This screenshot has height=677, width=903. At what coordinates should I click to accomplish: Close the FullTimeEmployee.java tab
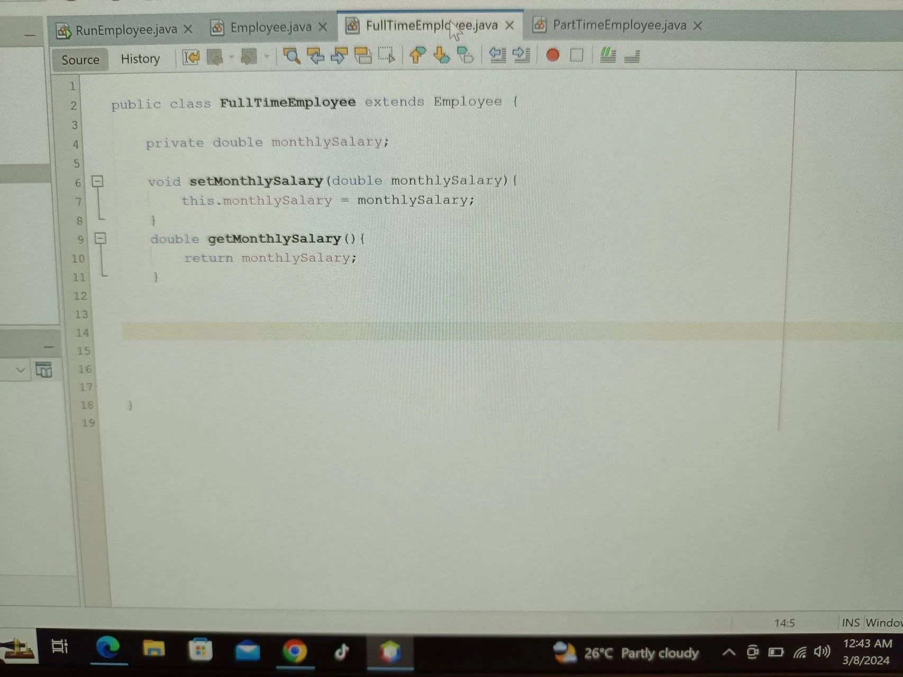click(509, 25)
